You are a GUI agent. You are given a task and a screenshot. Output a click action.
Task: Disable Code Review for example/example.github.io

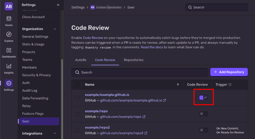(x=203, y=98)
